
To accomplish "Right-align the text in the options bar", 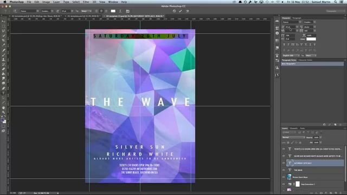I will point(106,11).
